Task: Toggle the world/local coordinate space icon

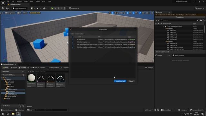Action: click(121, 13)
